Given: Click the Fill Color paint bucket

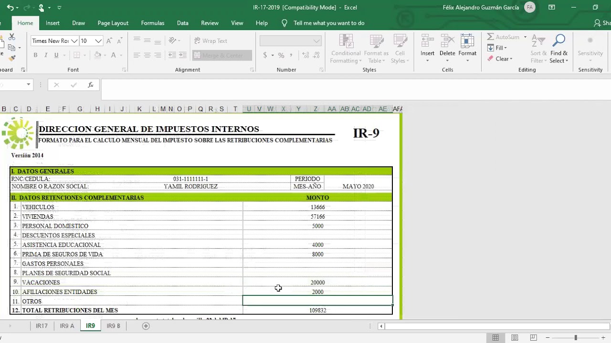Looking at the screenshot, I should (98, 55).
